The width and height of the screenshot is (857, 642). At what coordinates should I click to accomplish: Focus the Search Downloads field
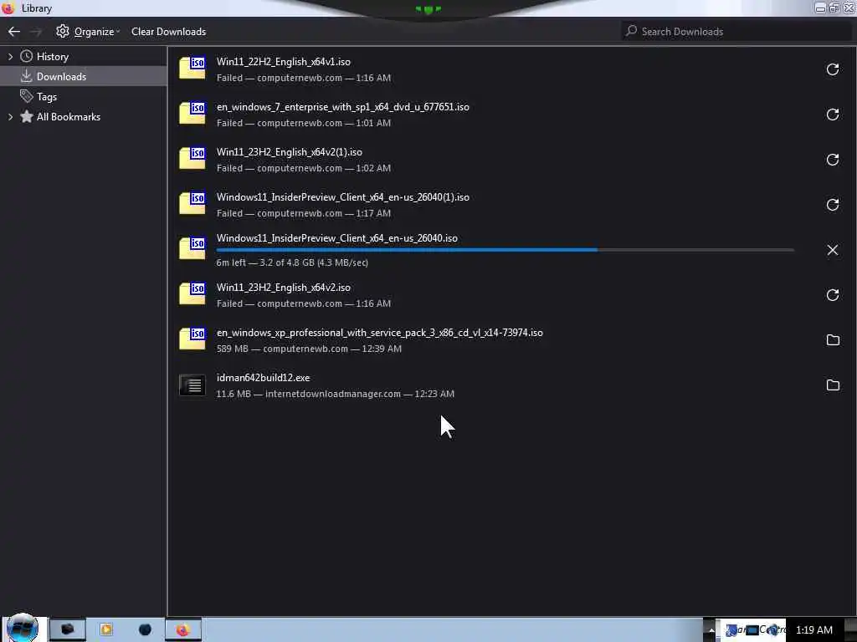[x=736, y=31]
